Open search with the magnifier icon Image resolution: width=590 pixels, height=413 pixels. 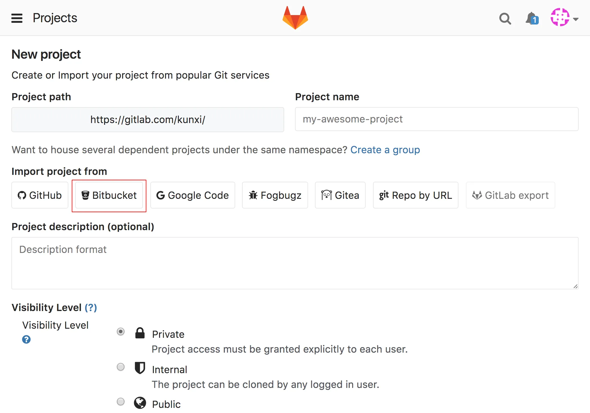[x=505, y=19]
